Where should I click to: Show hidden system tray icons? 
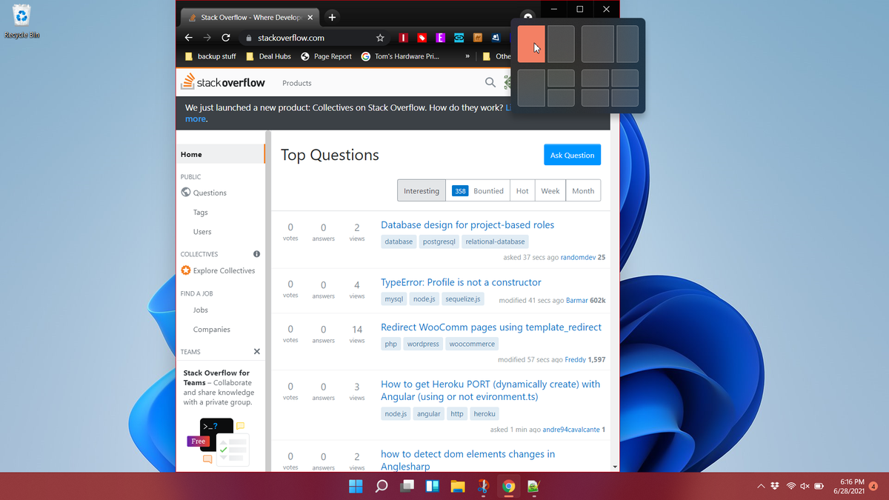click(761, 486)
